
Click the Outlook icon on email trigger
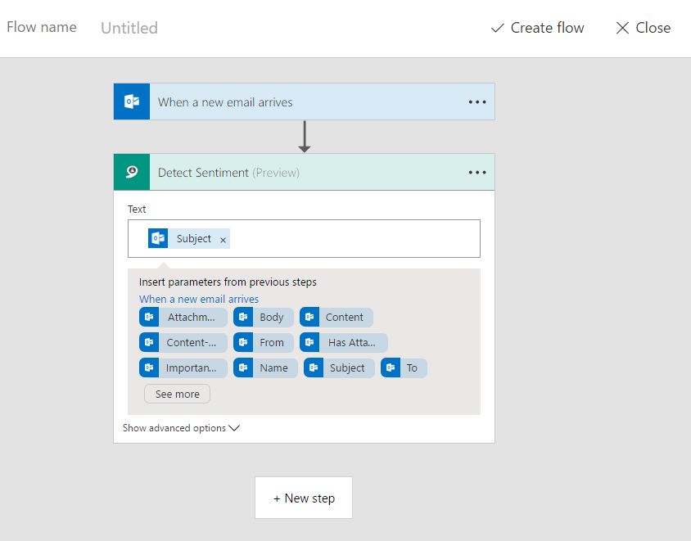pyautogui.click(x=131, y=101)
